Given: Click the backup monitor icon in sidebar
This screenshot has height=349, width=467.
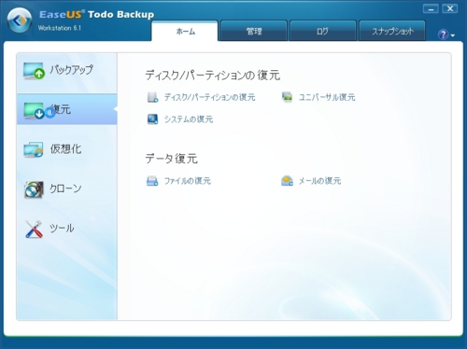Looking at the screenshot, I should (34, 71).
